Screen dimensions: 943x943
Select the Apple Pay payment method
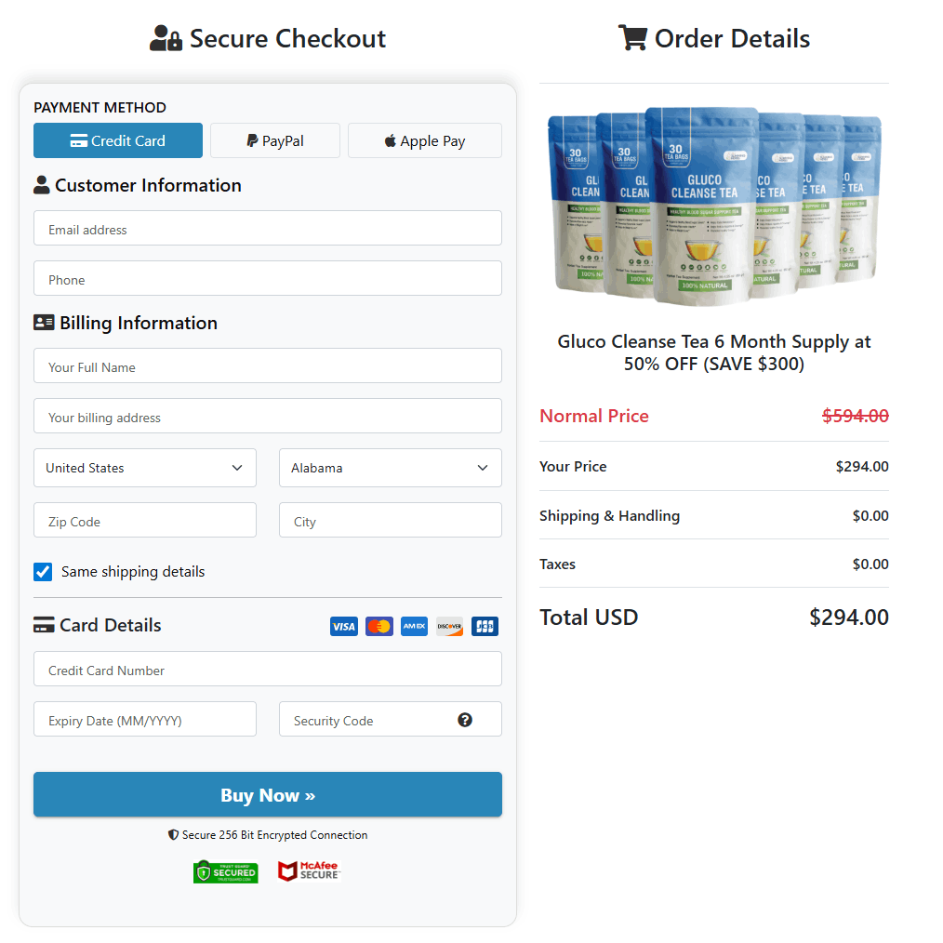pyautogui.click(x=424, y=140)
